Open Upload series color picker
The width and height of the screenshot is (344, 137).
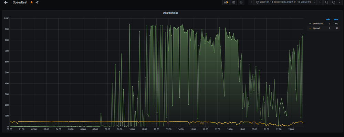coord(310,28)
